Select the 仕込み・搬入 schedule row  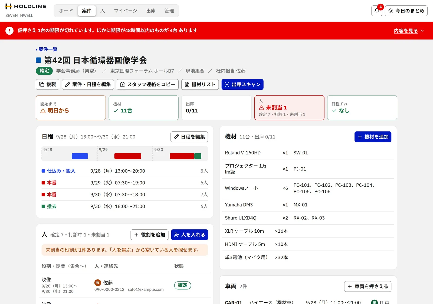[125, 171]
